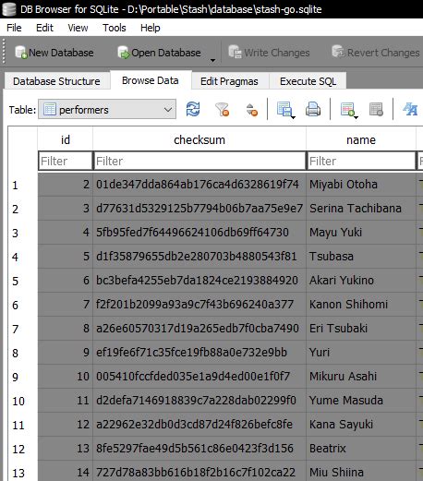Image resolution: width=423 pixels, height=481 pixels.
Task: Select checksum d77631d5329125b7794b06b7aa75e9e7
Action: click(199, 209)
